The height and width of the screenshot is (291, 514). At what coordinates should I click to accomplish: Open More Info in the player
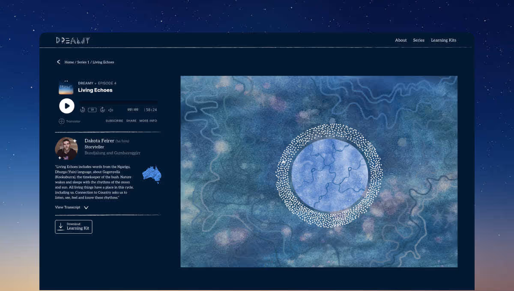click(148, 121)
